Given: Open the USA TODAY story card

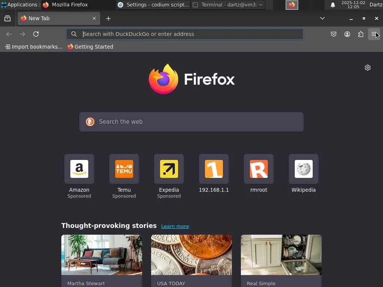Looking at the screenshot, I should (191, 260).
